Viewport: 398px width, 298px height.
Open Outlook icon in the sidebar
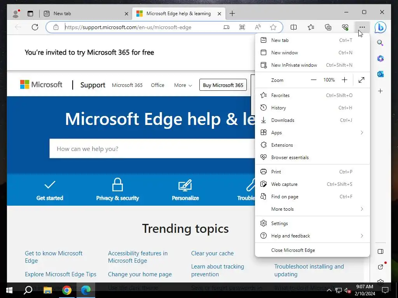point(380,74)
